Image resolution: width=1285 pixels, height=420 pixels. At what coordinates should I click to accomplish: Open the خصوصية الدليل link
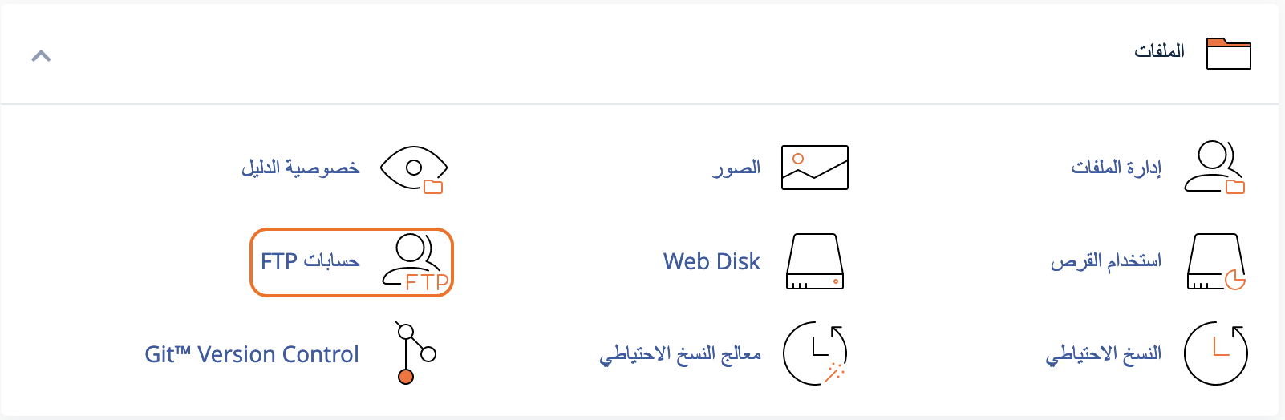pos(301,168)
